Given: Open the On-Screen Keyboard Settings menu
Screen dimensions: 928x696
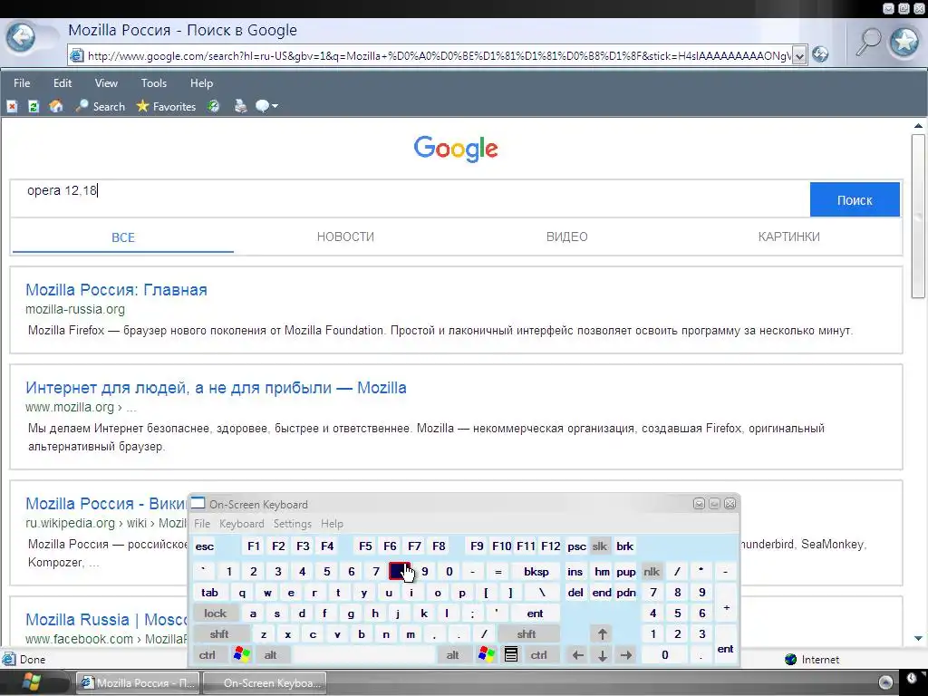Looking at the screenshot, I should (x=293, y=524).
